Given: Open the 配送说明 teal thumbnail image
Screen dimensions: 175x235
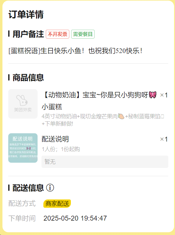Looking at the screenshot, I should click(23, 148).
